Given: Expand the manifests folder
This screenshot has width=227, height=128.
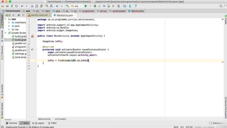Looking at the screenshot, I should pyautogui.click(x=9, y=22).
